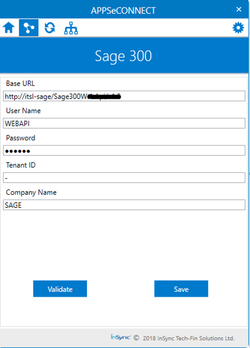Go to the Home icon

9,28
